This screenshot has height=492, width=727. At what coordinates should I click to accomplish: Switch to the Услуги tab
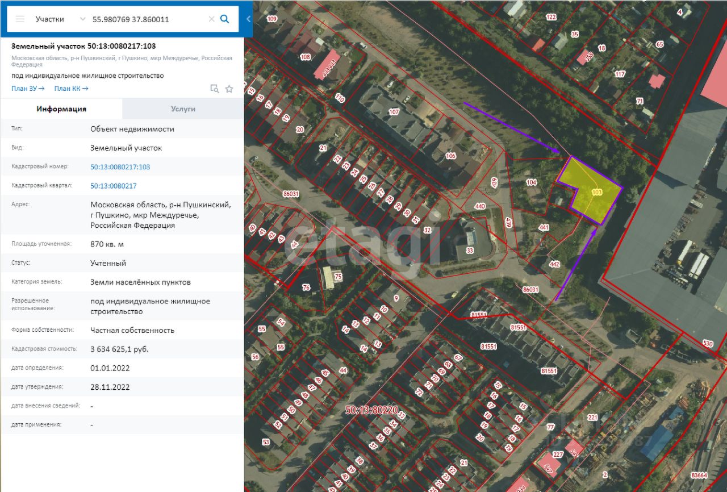click(183, 109)
